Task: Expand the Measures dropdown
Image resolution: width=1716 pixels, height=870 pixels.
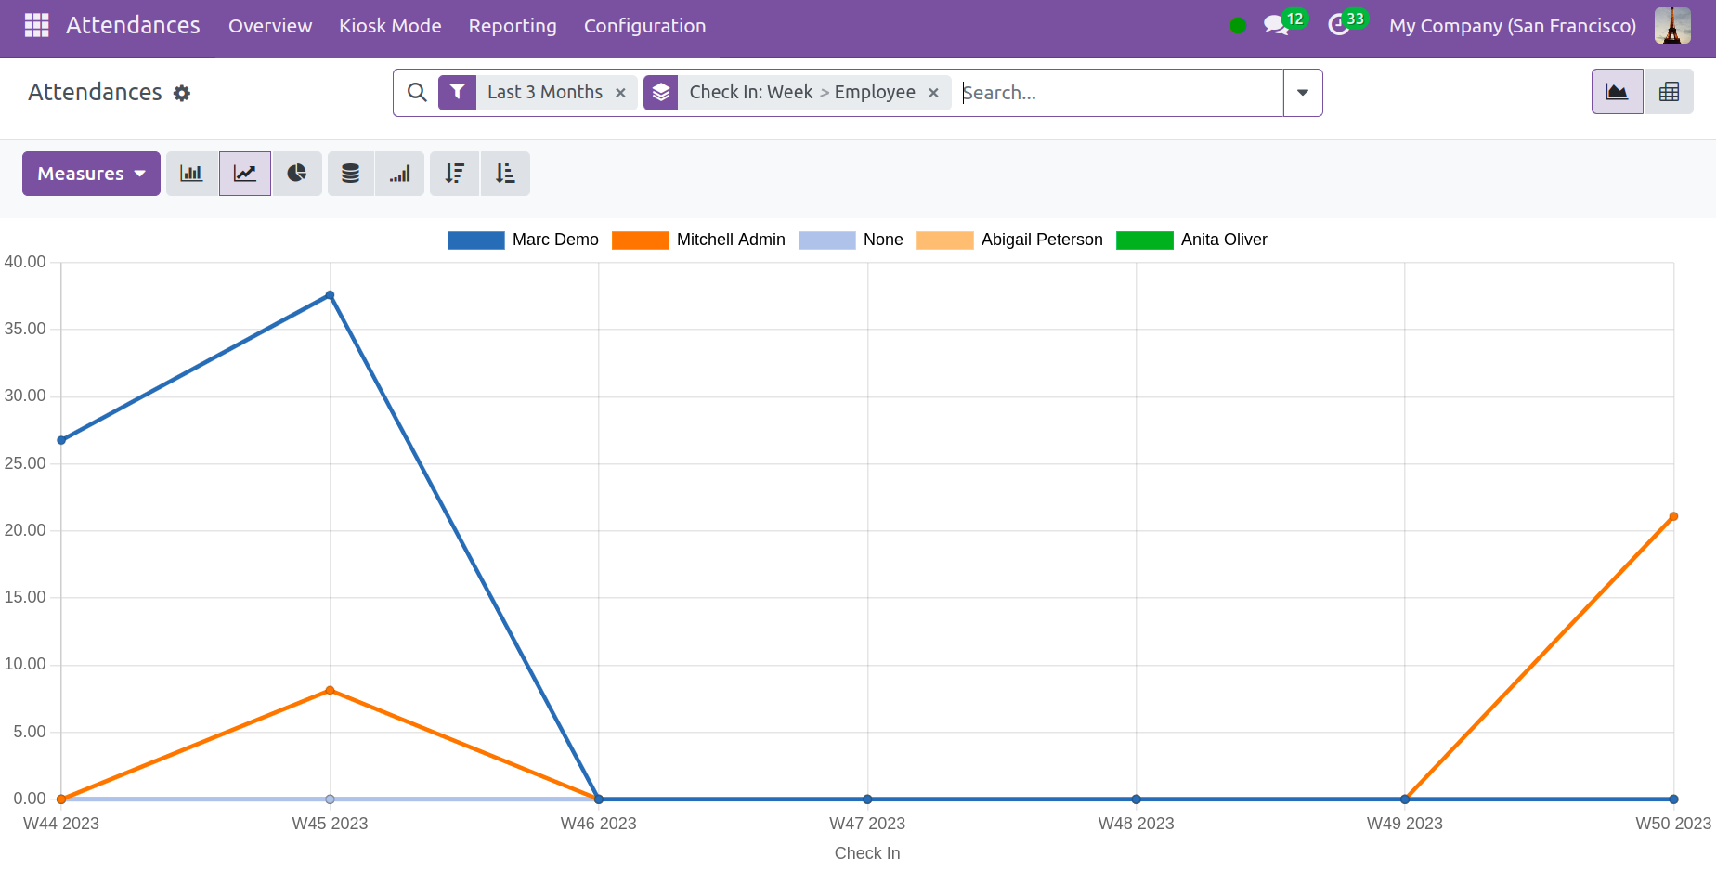Action: point(91,174)
